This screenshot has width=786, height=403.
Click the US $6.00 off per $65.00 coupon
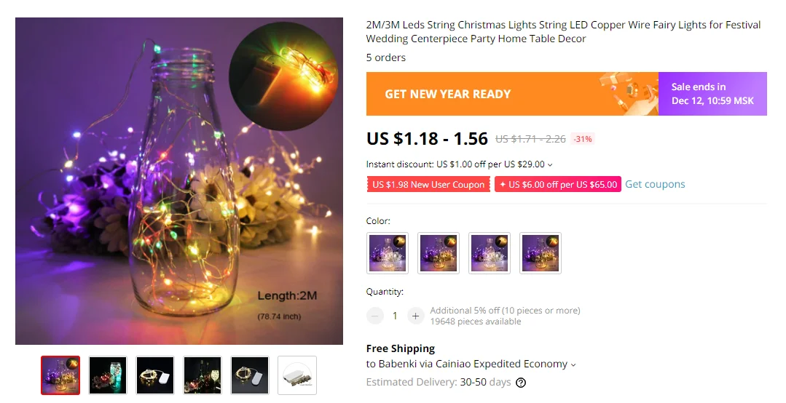558,184
